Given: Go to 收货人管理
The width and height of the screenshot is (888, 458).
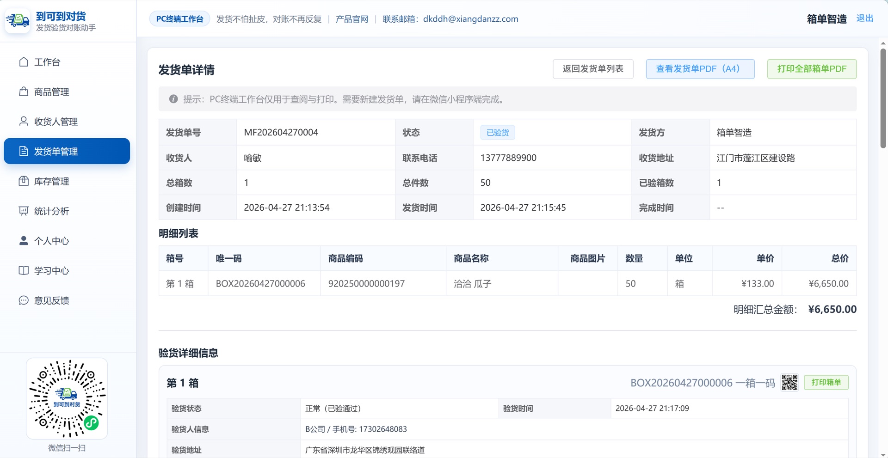Looking at the screenshot, I should [x=67, y=121].
